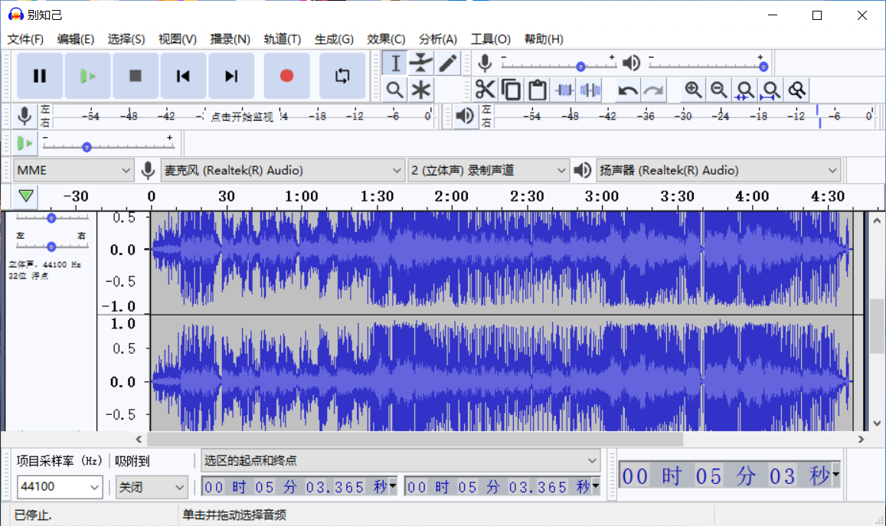The height and width of the screenshot is (526, 886).
Task: Select the Zoom magnifier tool
Action: click(395, 90)
